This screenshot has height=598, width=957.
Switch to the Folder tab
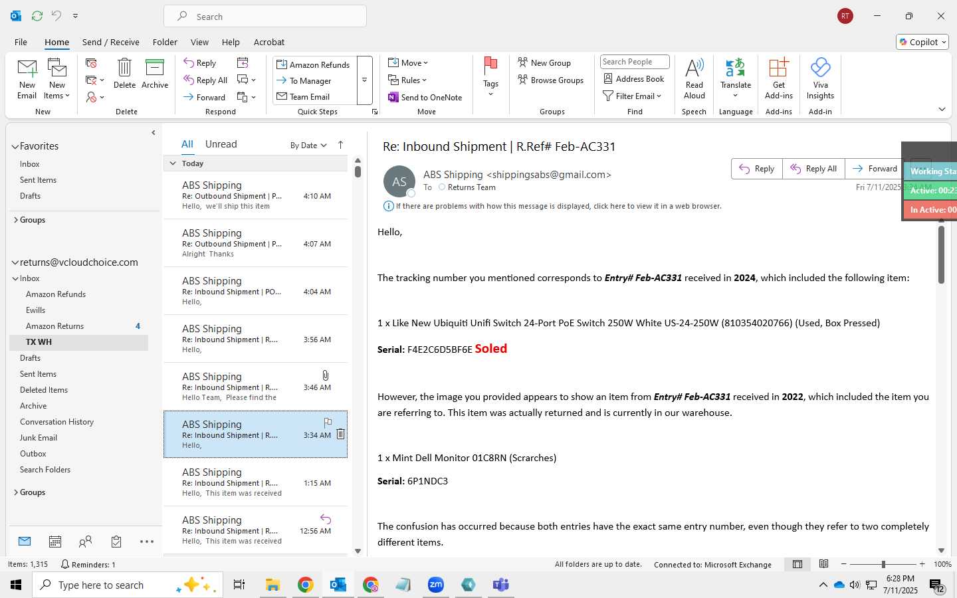point(165,42)
